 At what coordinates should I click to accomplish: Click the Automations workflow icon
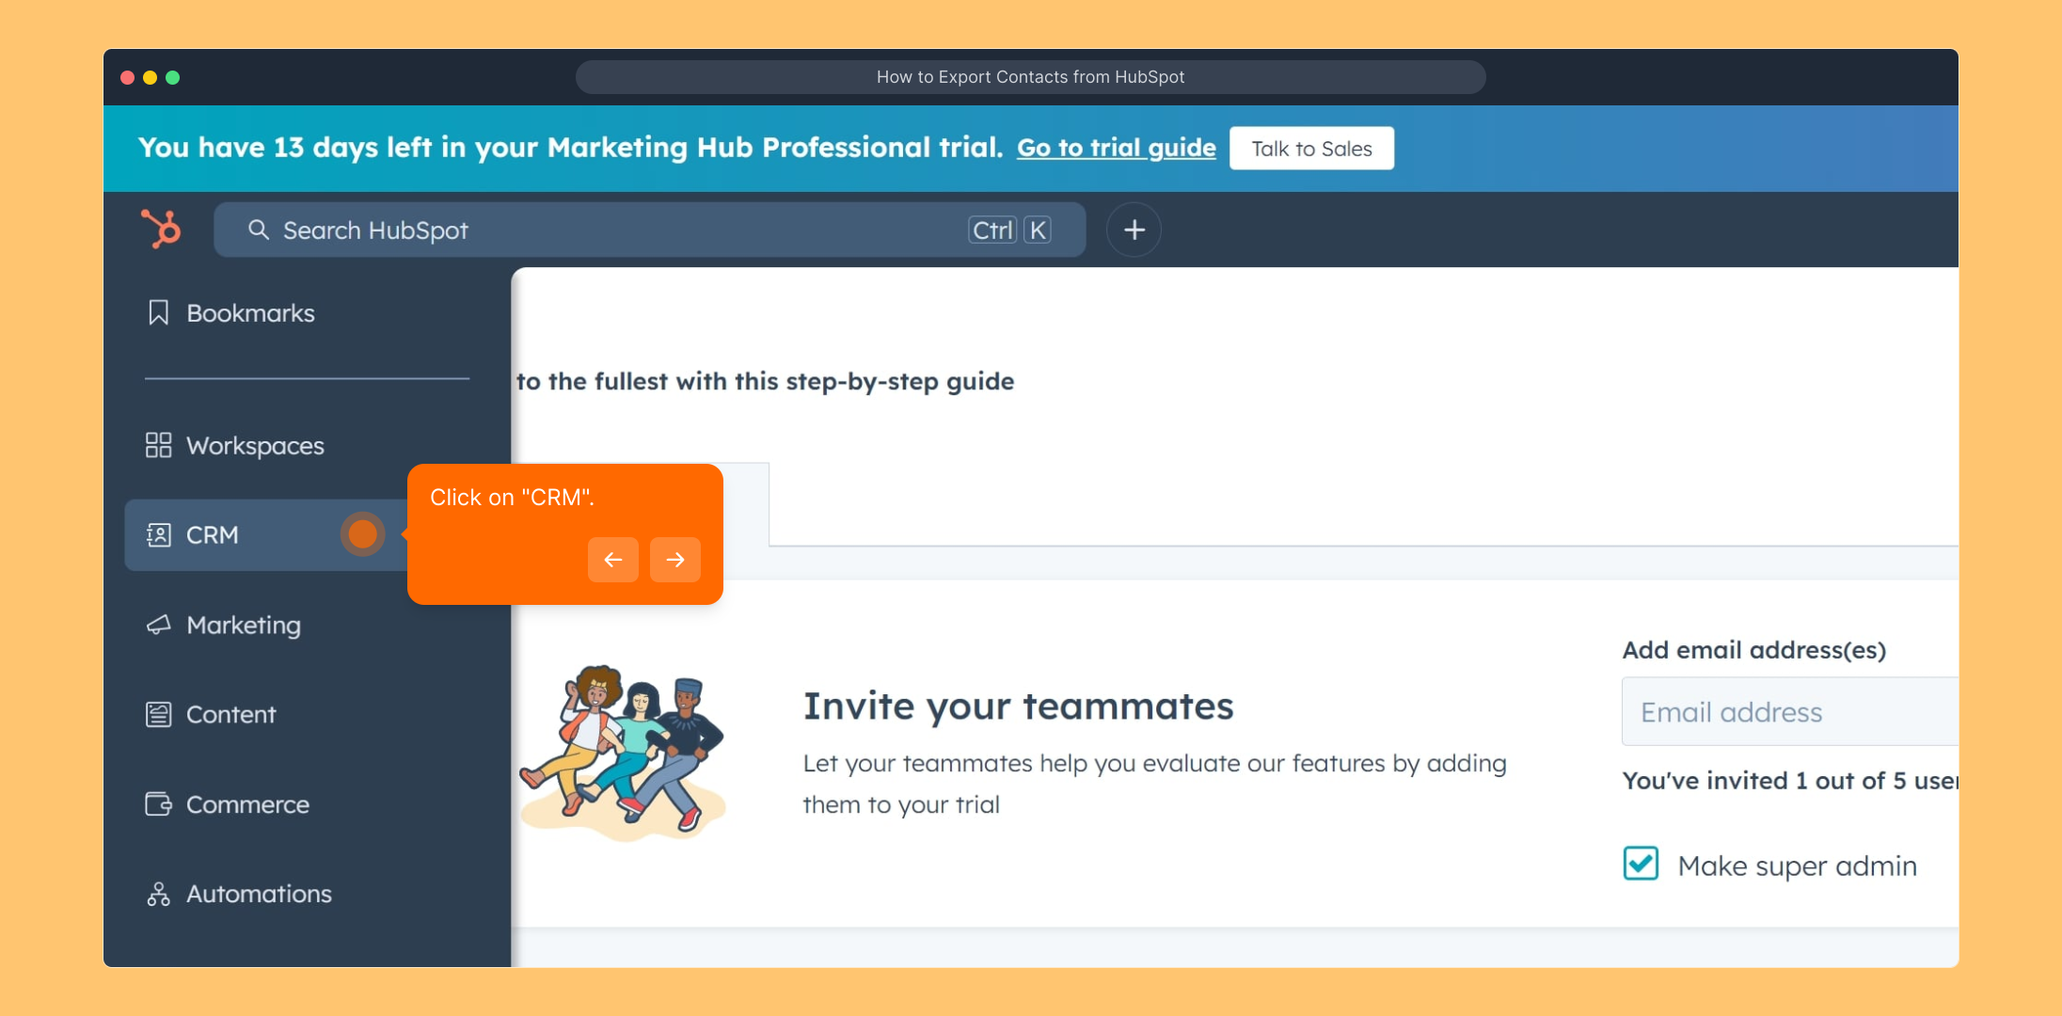158,894
